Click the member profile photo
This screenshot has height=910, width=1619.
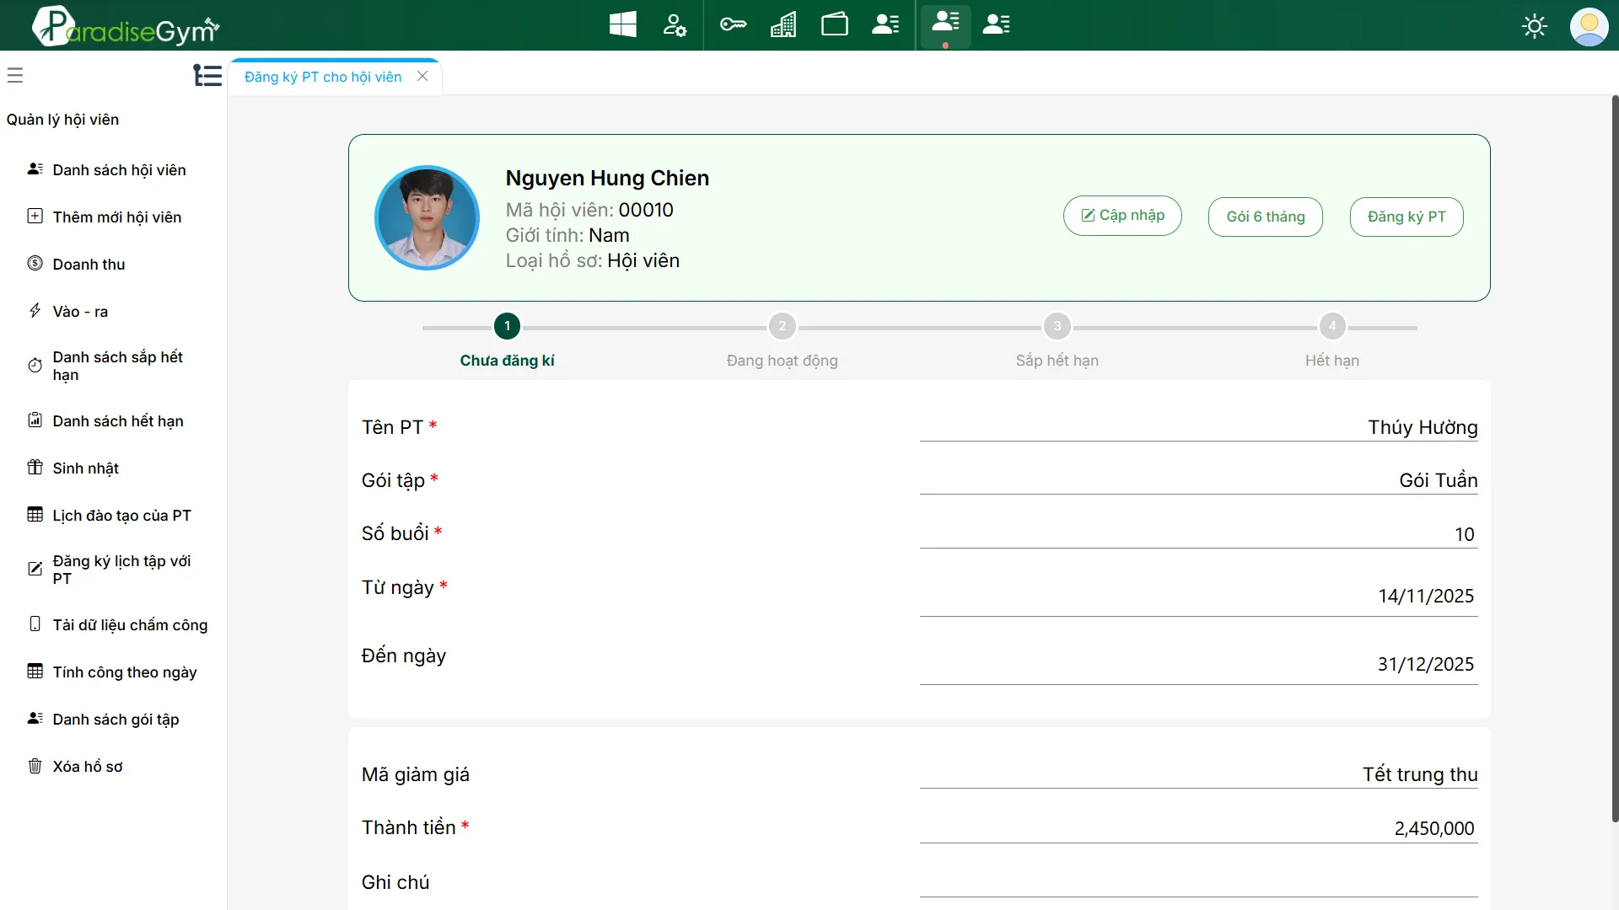click(x=427, y=217)
